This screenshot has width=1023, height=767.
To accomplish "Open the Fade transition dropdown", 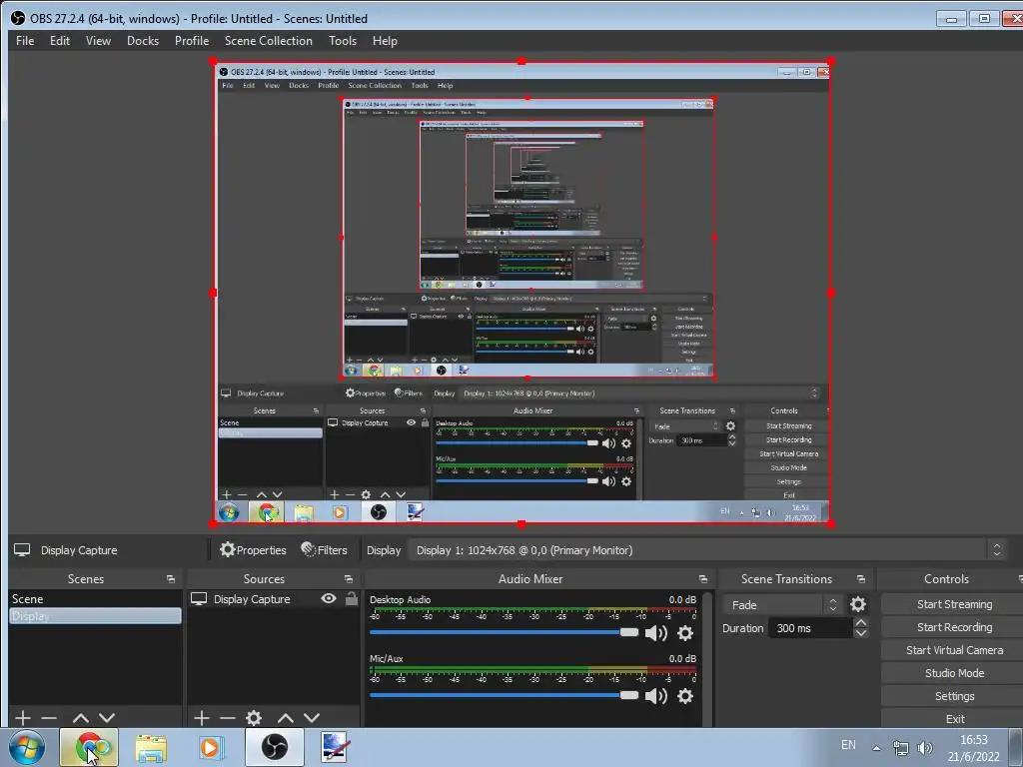I will pyautogui.click(x=782, y=604).
